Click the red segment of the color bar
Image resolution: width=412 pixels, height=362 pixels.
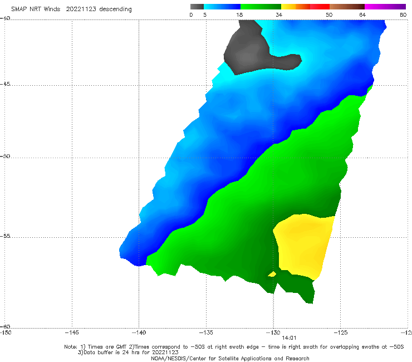click(320, 7)
